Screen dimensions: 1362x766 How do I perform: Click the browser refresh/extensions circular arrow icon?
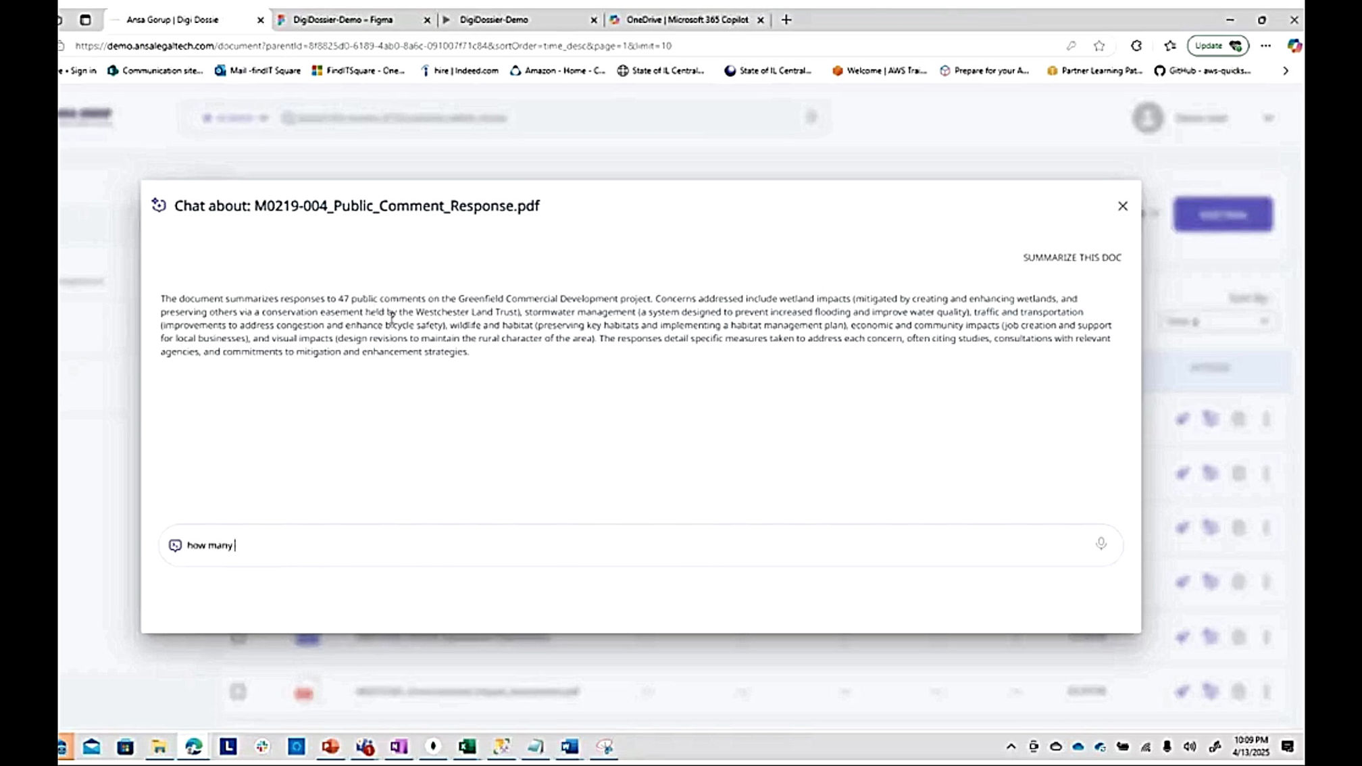(x=1136, y=46)
